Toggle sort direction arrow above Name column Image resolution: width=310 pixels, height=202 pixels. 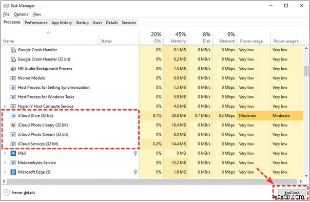coord(49,32)
